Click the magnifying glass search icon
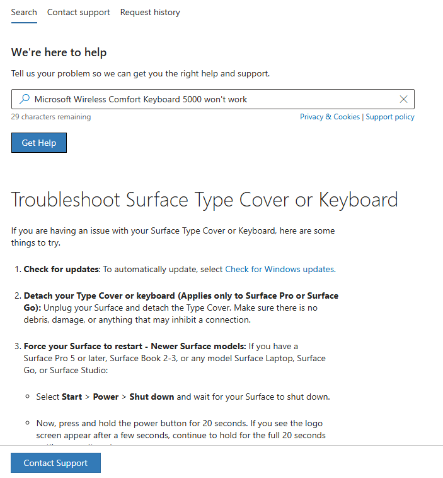The width and height of the screenshot is (443, 478). (25, 99)
